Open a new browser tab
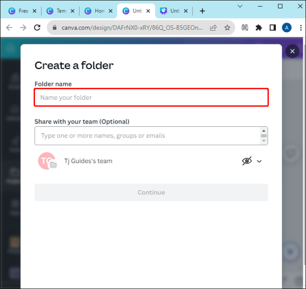 (202, 11)
